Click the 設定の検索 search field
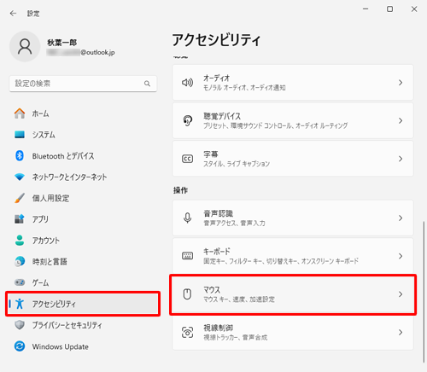 83,84
